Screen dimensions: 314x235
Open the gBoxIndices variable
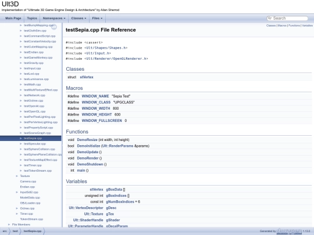coord(116,196)
